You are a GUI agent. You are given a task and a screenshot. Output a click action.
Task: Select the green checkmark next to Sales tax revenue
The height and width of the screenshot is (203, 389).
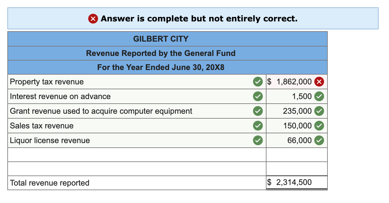(258, 126)
